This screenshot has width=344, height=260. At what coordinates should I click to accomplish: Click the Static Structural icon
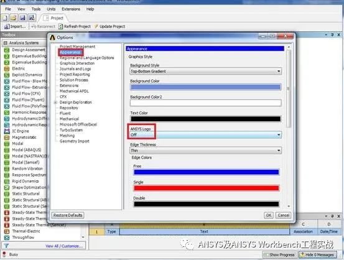click(x=7, y=194)
